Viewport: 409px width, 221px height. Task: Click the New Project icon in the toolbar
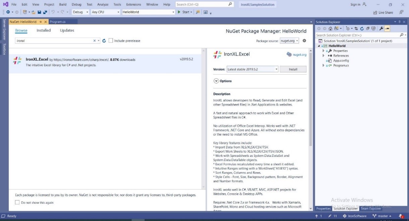click(24, 12)
